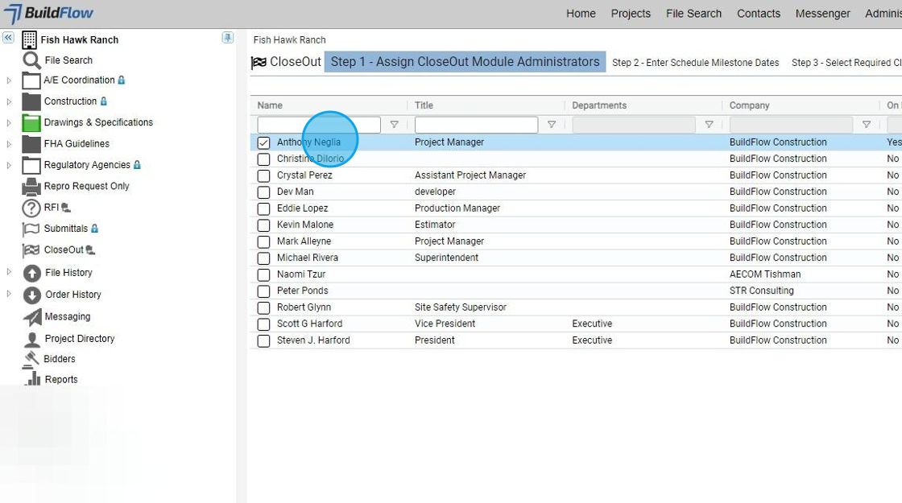The image size is (902, 503).
Task: Pin the sidebar panel using pin icon
Action: coord(228,38)
